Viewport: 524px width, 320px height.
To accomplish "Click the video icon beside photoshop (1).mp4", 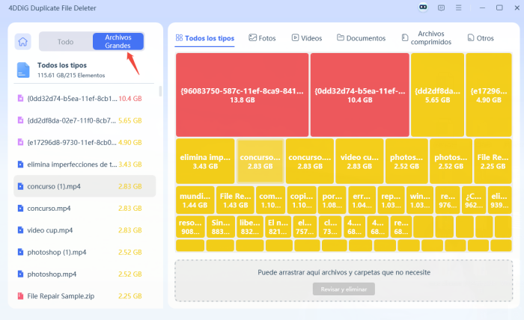I will (20, 252).
